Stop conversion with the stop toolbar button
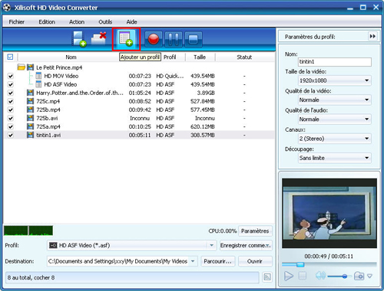 pyautogui.click(x=194, y=39)
